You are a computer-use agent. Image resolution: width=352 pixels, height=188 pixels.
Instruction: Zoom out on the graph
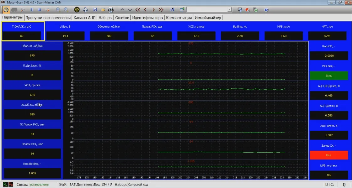coord(66,10)
